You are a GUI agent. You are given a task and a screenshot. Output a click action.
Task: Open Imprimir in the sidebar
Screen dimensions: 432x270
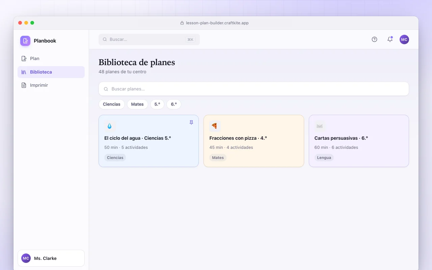(x=51, y=85)
